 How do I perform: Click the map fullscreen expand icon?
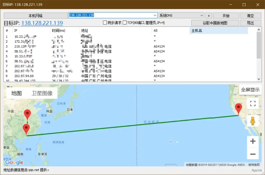click(252, 103)
